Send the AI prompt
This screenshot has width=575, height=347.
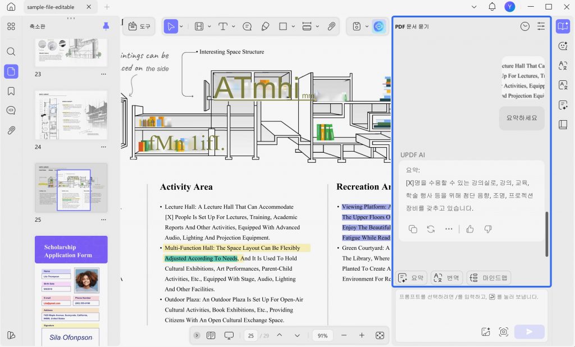point(529,332)
